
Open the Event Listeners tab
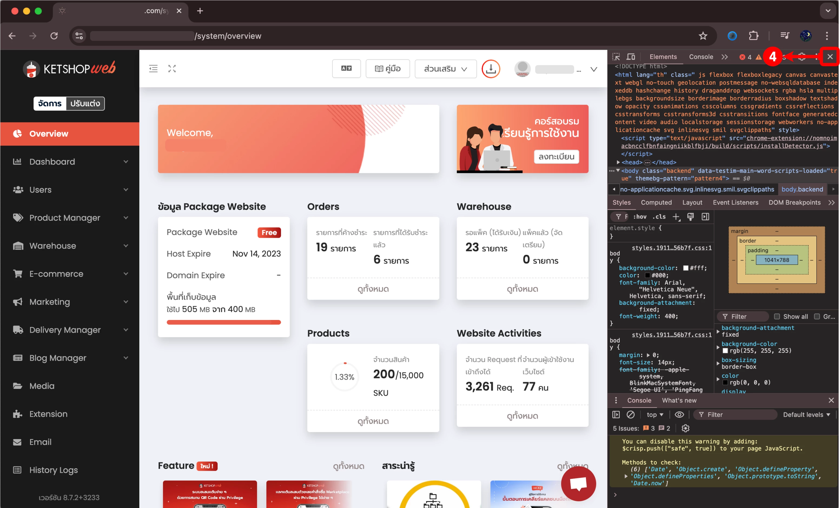(x=735, y=202)
